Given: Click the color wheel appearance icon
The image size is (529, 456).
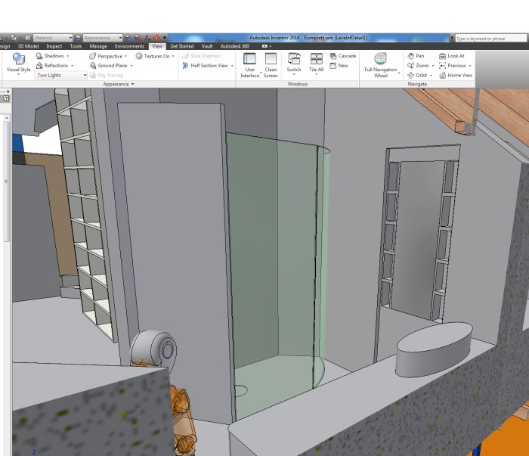Looking at the screenshot, I should [x=78, y=38].
